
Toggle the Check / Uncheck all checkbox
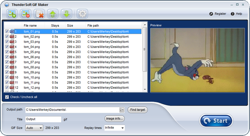click(7, 97)
